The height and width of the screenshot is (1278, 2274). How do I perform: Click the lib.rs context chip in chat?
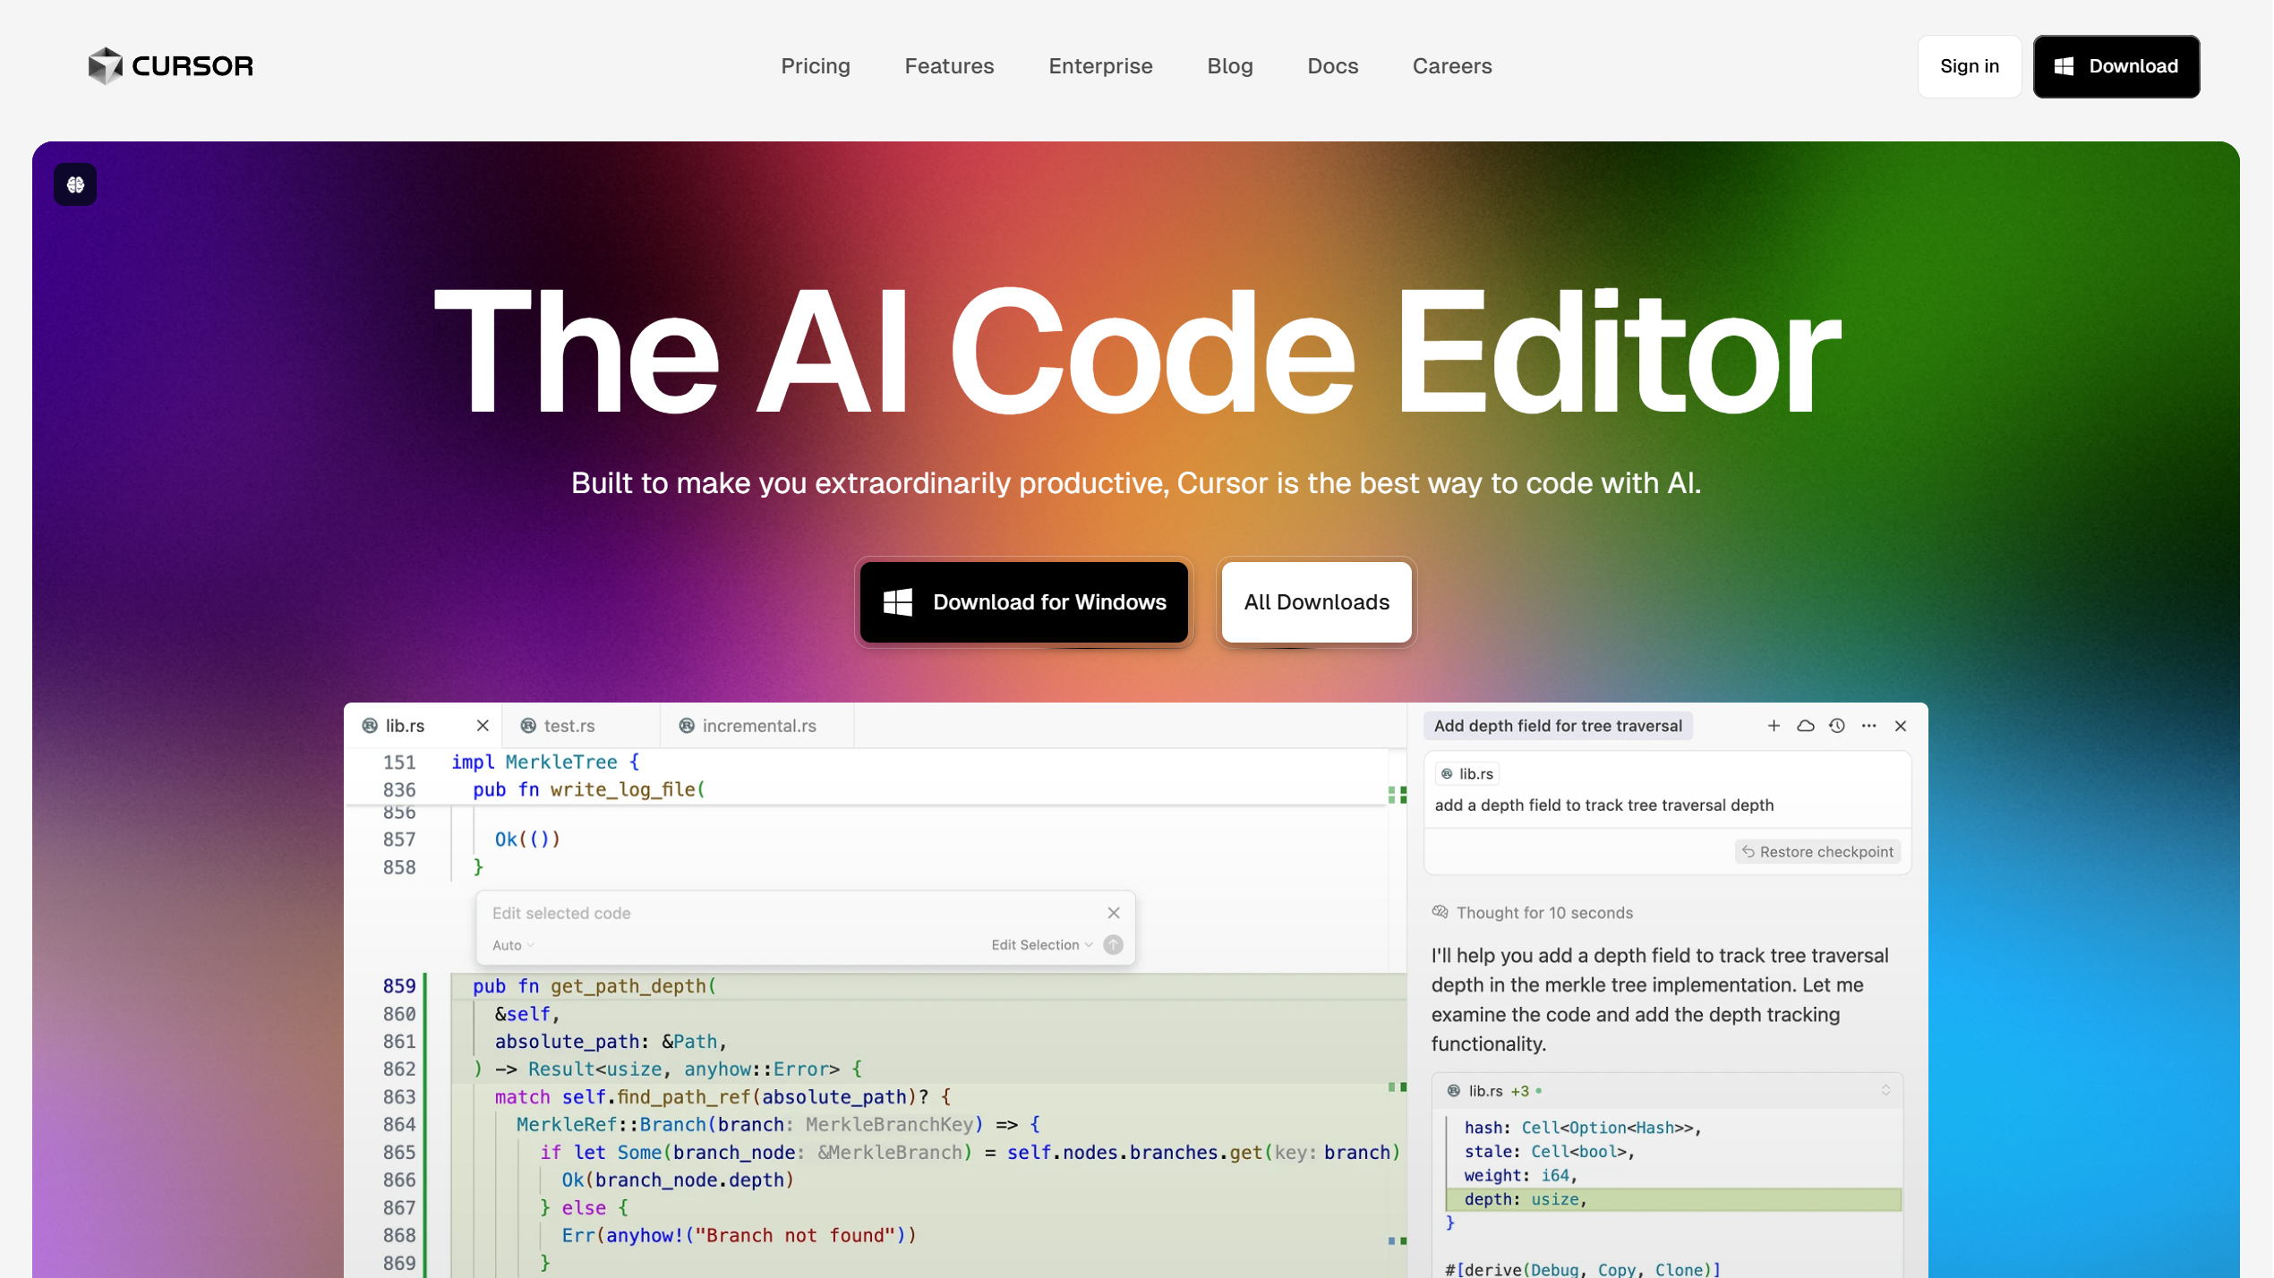coord(1467,774)
